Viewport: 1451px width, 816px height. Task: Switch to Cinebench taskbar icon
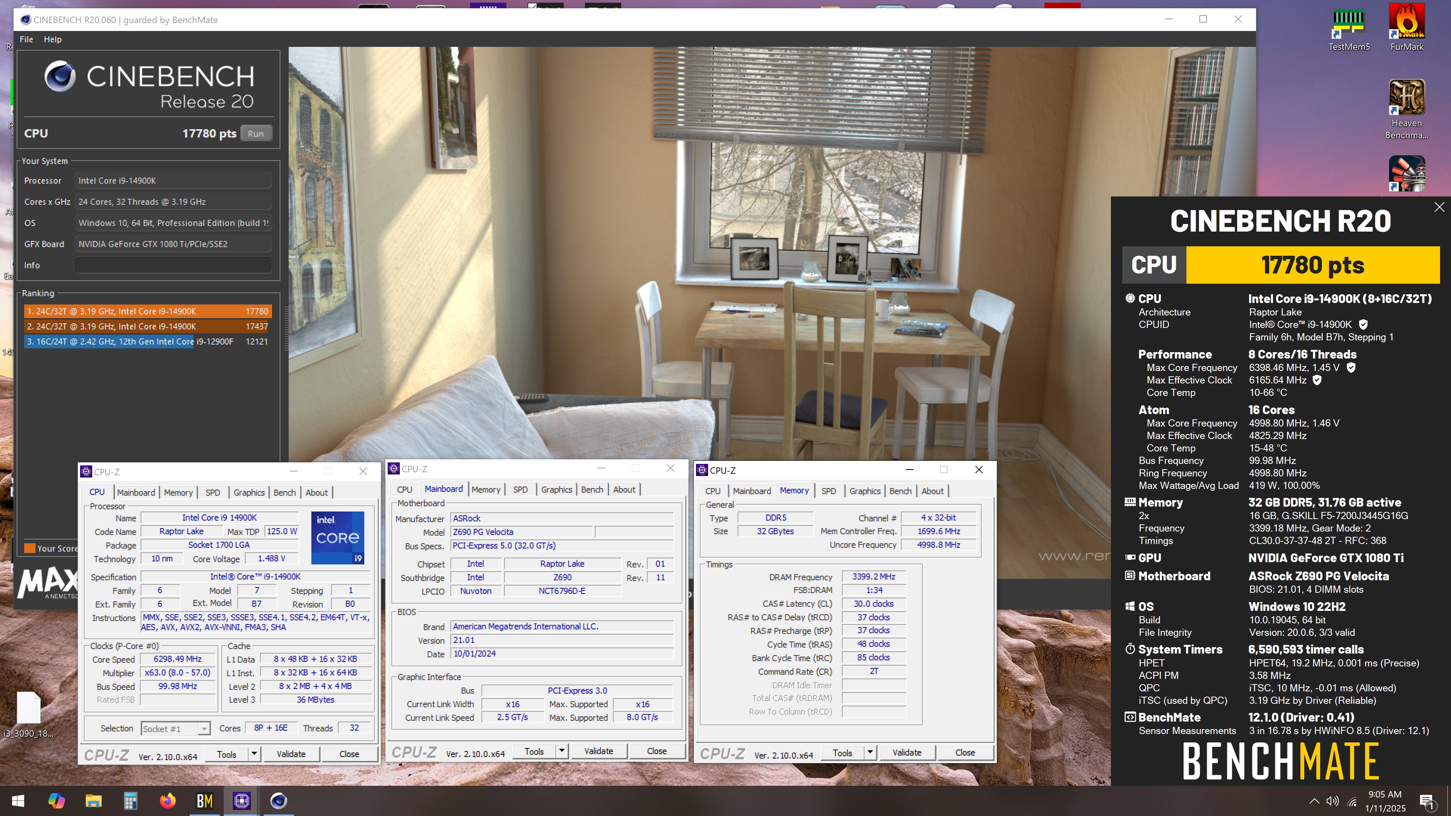pos(279,800)
